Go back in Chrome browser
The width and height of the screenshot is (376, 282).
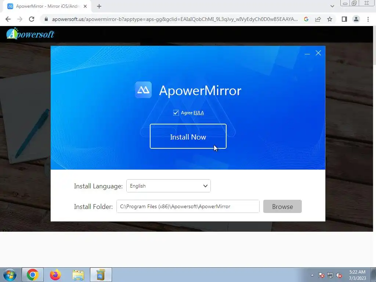(8, 19)
